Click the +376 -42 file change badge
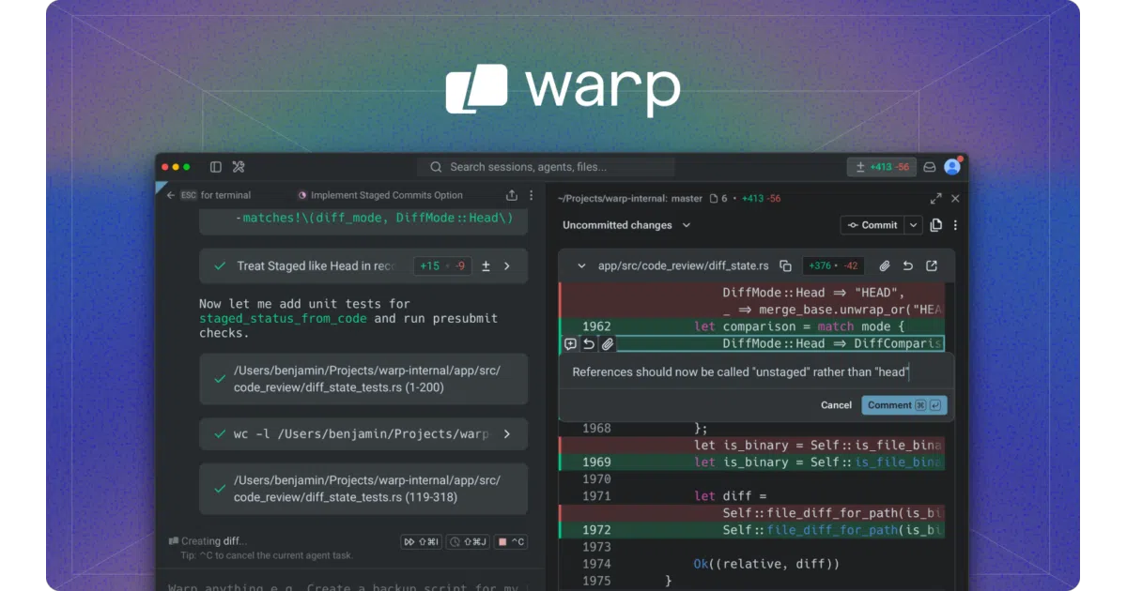Viewport: 1127px width, 591px height. pyautogui.click(x=834, y=266)
